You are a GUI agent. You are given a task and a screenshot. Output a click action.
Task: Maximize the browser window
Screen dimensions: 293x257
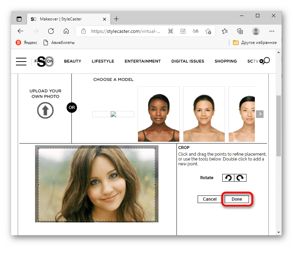[258, 16]
